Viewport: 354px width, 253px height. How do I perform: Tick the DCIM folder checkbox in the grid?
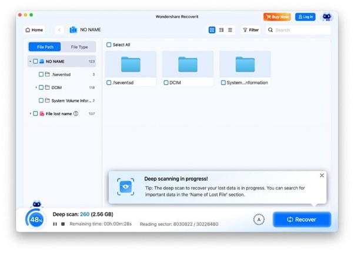[x=166, y=83]
